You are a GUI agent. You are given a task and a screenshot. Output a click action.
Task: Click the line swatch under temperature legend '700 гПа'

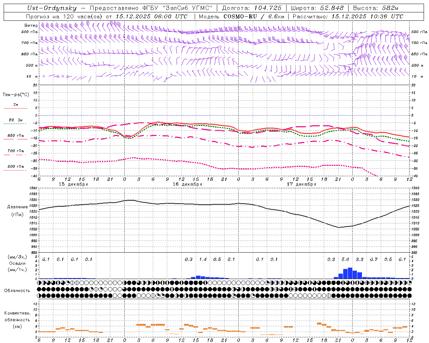(15, 155)
